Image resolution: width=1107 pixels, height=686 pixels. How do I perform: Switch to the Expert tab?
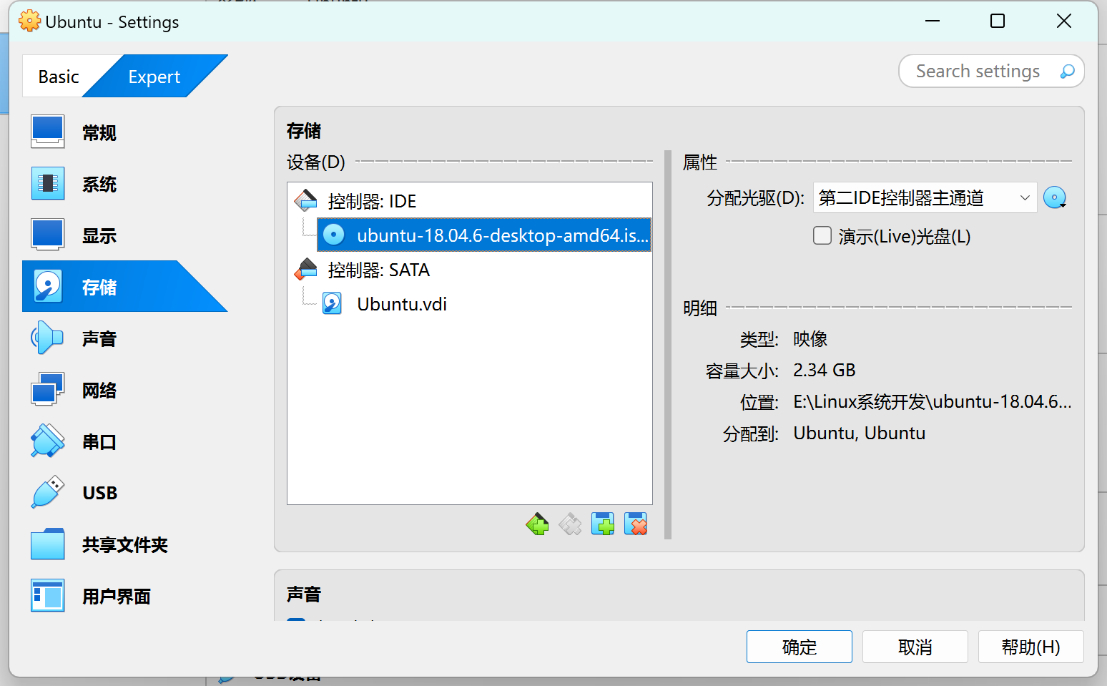click(x=154, y=76)
